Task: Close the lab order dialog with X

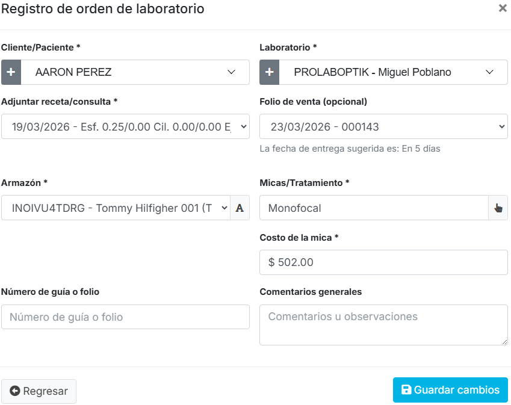Action: (x=503, y=8)
